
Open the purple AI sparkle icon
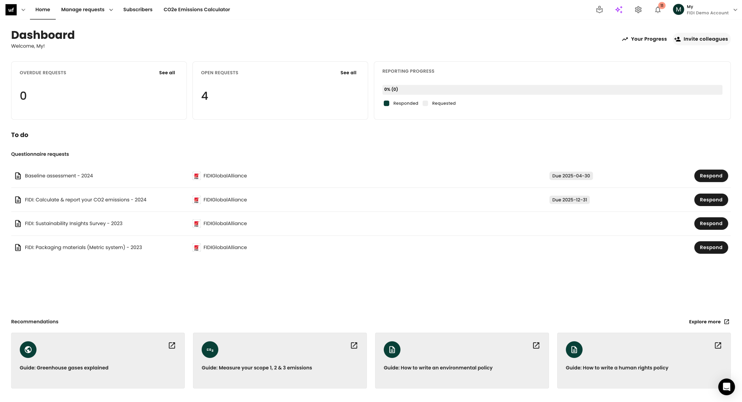(619, 10)
